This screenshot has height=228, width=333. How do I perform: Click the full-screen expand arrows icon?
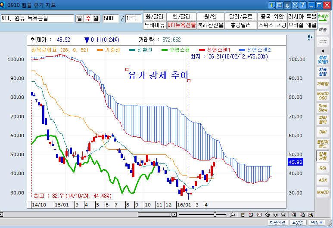tap(295, 5)
